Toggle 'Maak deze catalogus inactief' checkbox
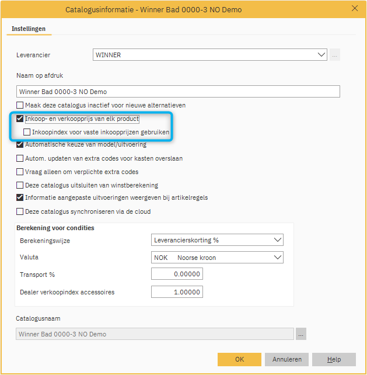 tap(20, 105)
